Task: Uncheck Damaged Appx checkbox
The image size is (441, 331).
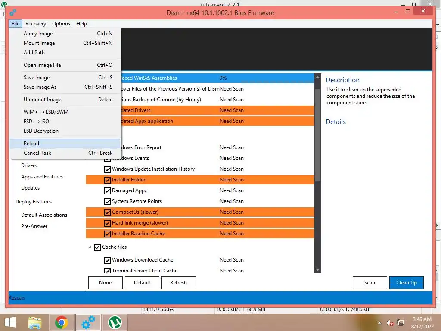Action: pos(107,191)
